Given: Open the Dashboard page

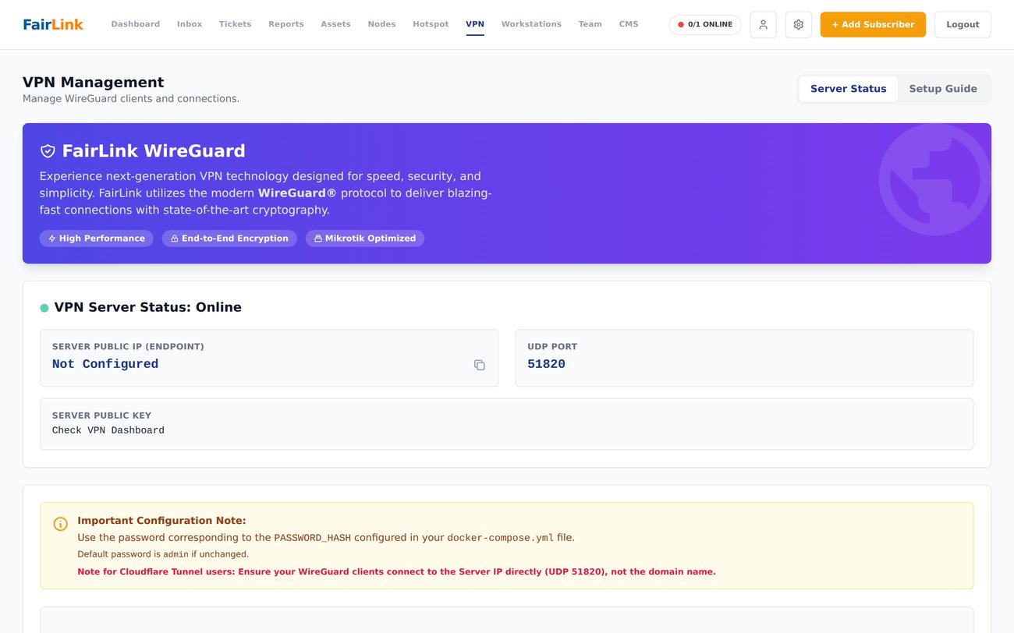Looking at the screenshot, I should [136, 24].
